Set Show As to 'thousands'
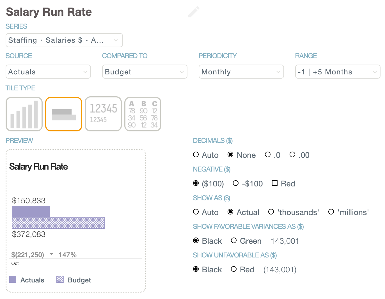The image size is (385, 299). [271, 212]
